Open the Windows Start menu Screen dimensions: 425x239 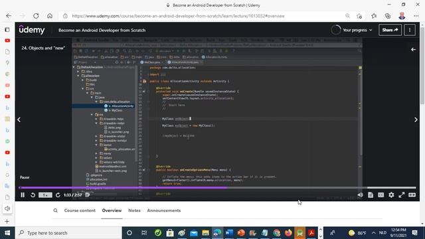click(7, 233)
